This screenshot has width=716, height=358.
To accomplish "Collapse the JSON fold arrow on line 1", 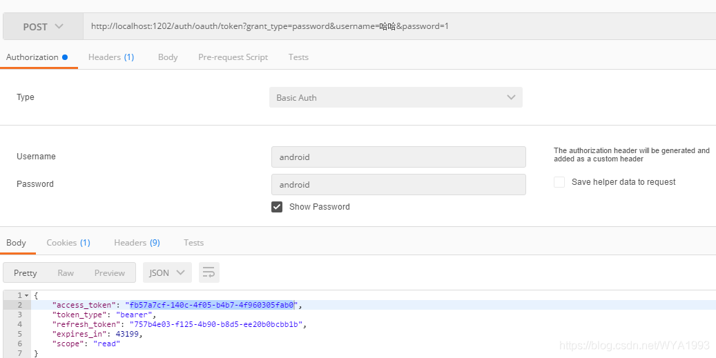I will 26,295.
